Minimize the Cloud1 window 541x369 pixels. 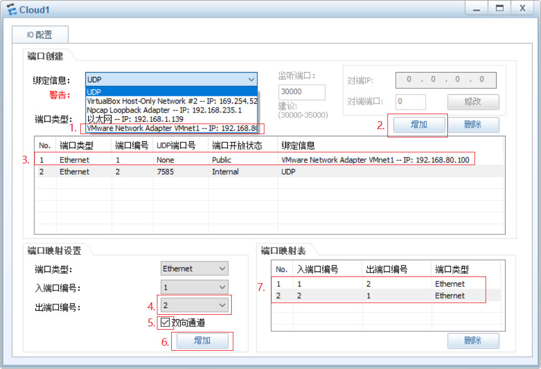click(477, 8)
